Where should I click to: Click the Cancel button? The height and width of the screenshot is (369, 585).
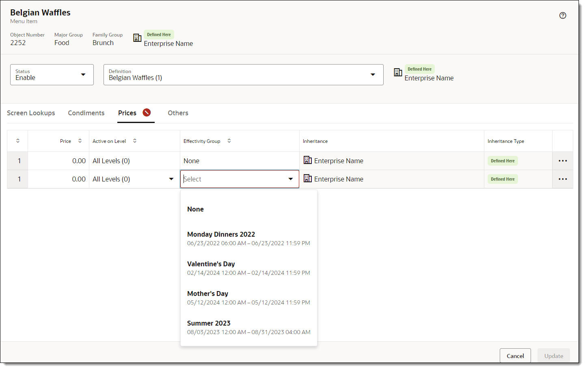tap(515, 356)
